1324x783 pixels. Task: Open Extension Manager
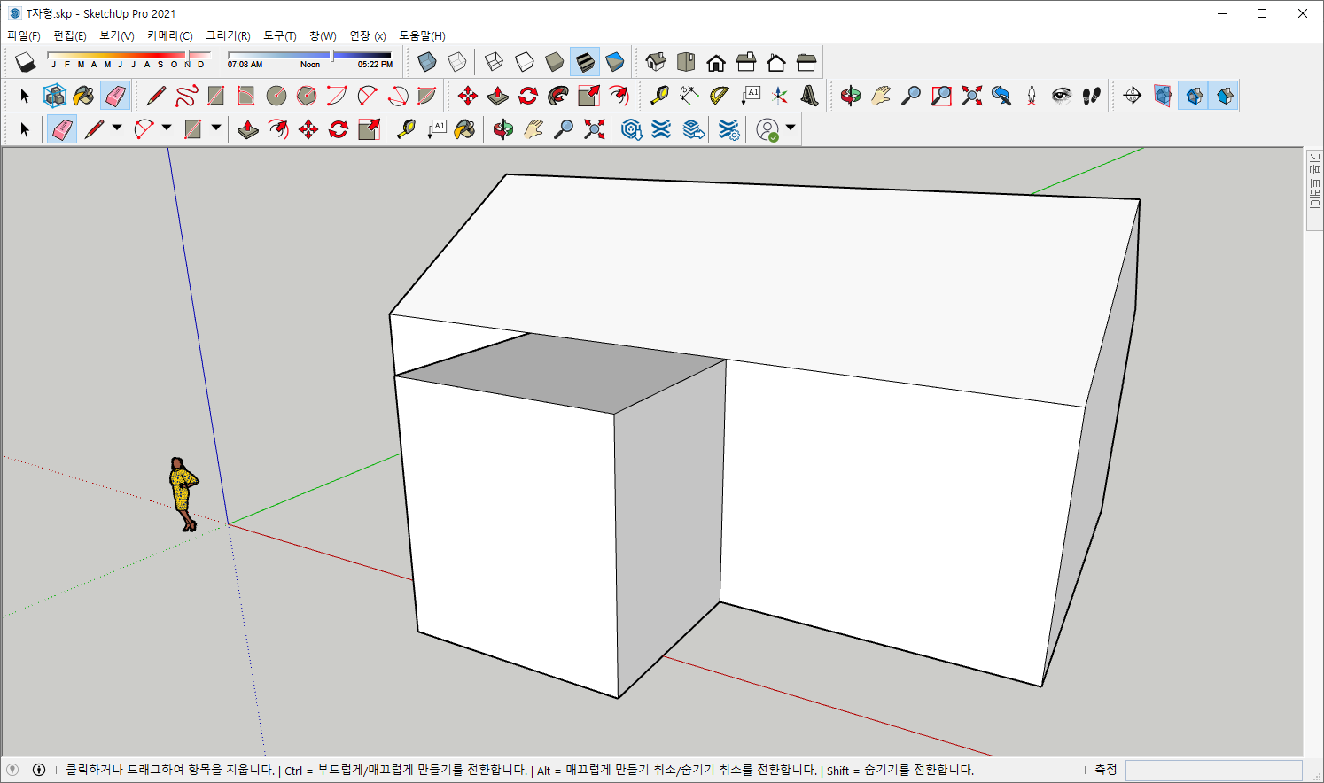(x=728, y=129)
